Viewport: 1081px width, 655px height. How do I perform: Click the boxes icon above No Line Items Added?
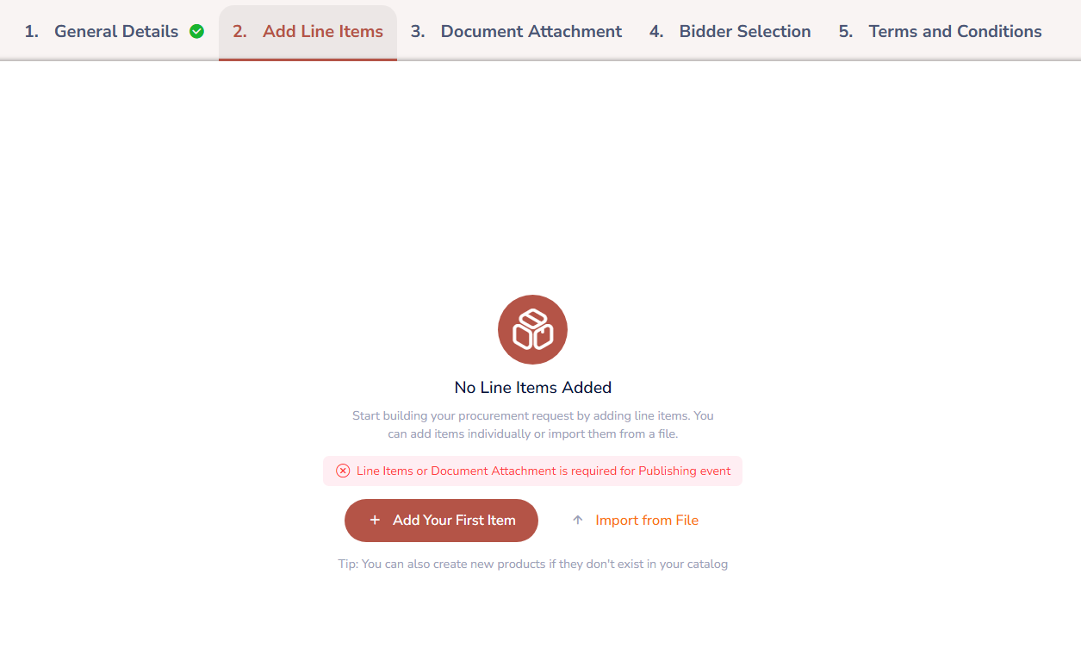point(532,329)
